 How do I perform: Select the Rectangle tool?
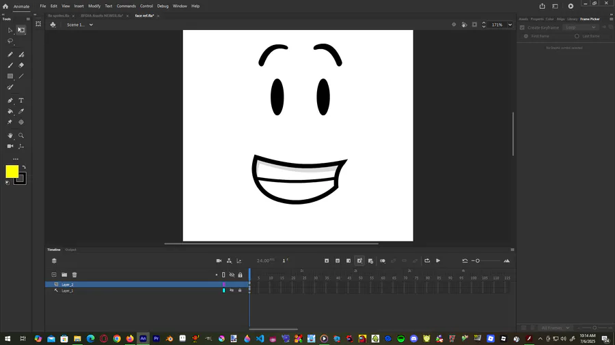[x=10, y=76]
